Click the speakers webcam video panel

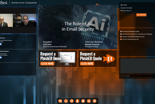pos(18,20)
